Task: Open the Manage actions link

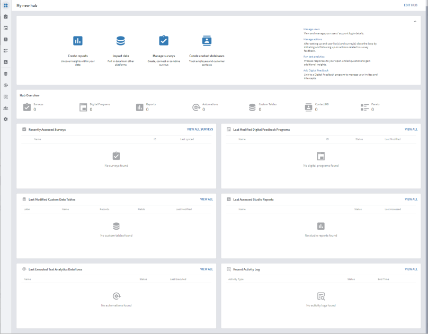Action: pyautogui.click(x=313, y=39)
